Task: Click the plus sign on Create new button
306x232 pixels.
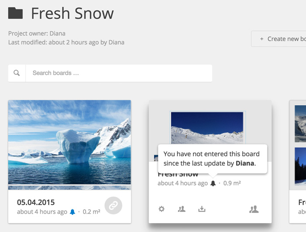Action: pos(262,39)
